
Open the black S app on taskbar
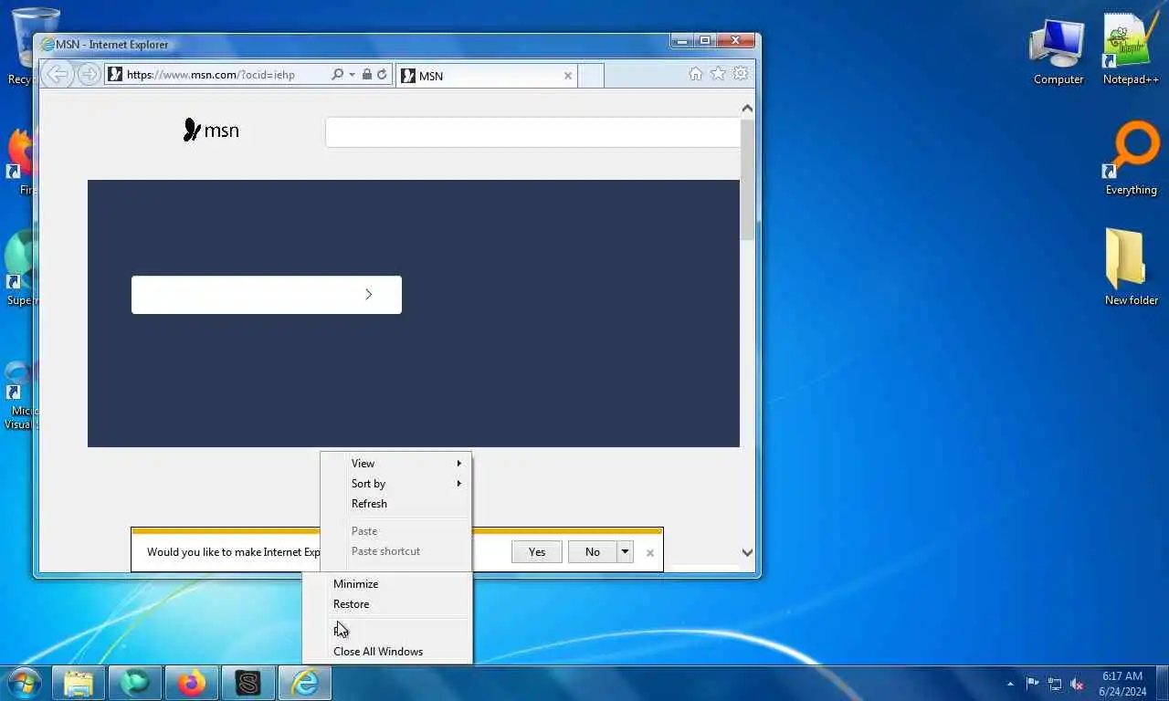(248, 683)
